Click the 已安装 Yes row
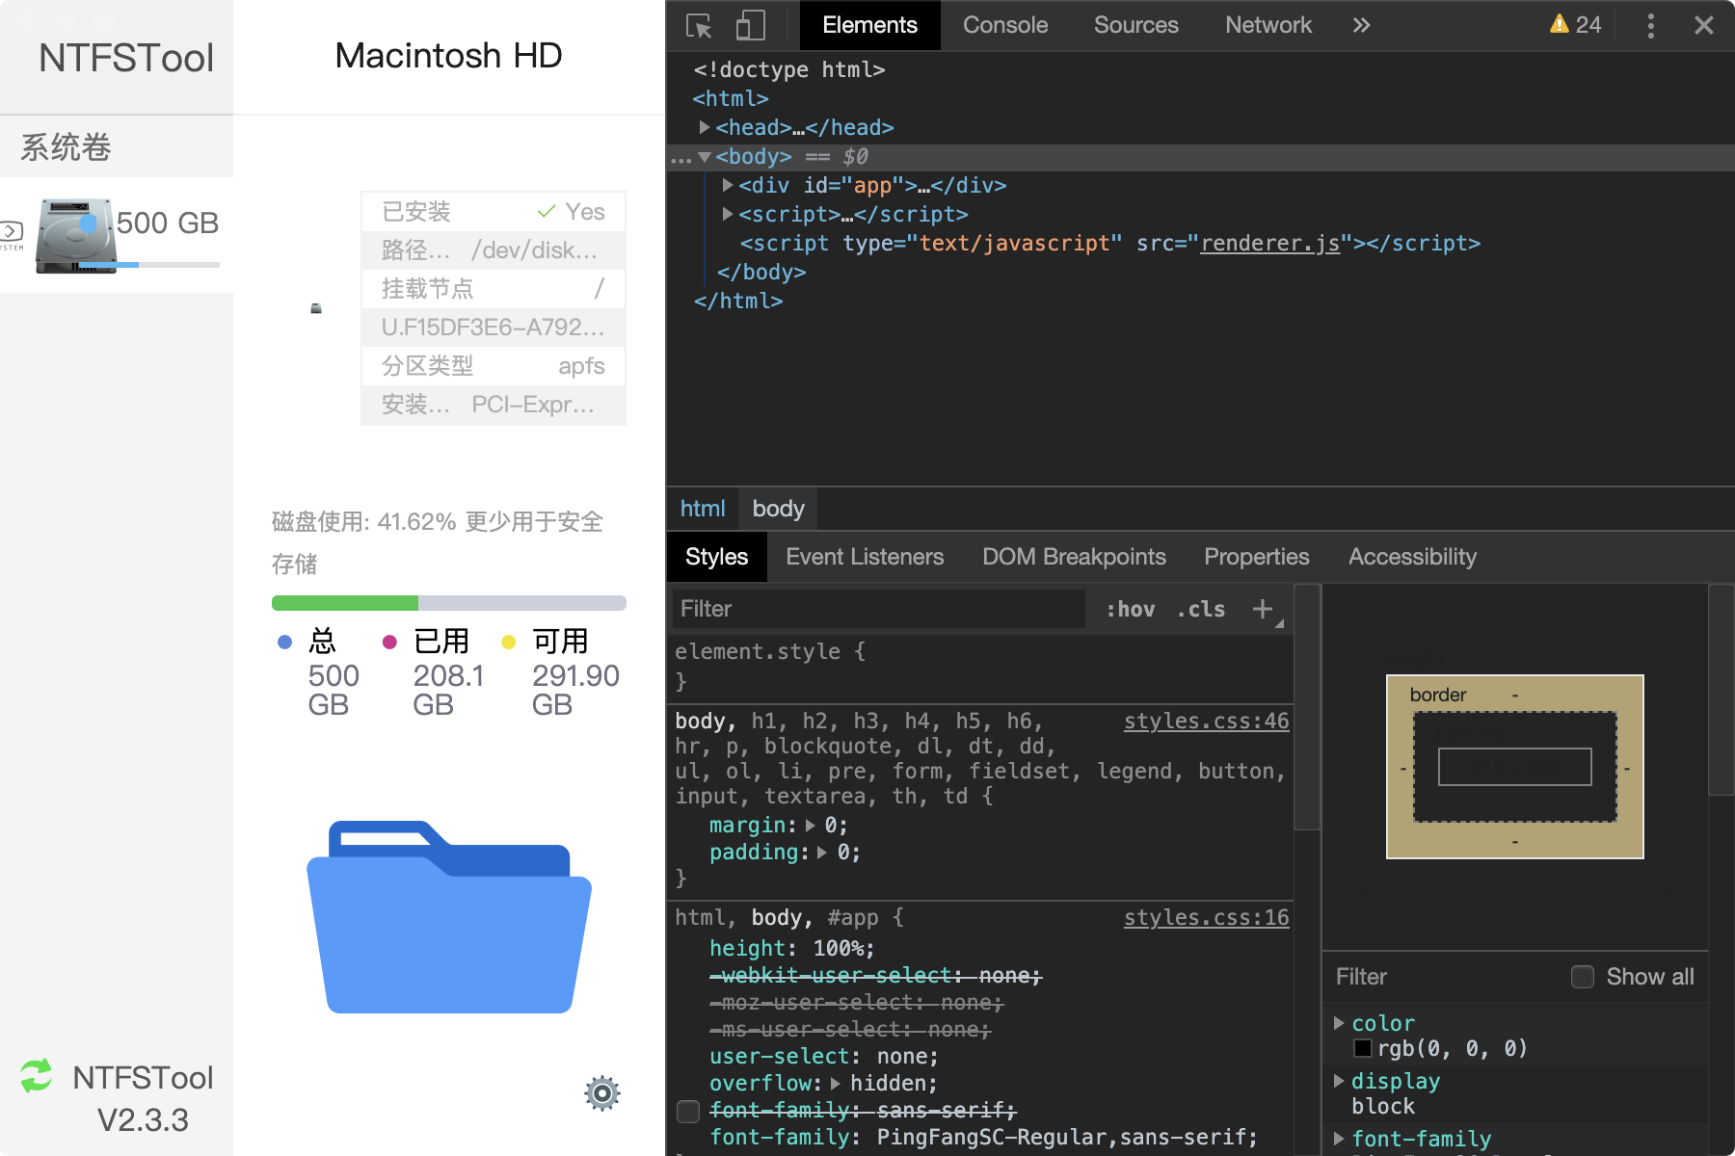The height and width of the screenshot is (1156, 1735). point(494,212)
